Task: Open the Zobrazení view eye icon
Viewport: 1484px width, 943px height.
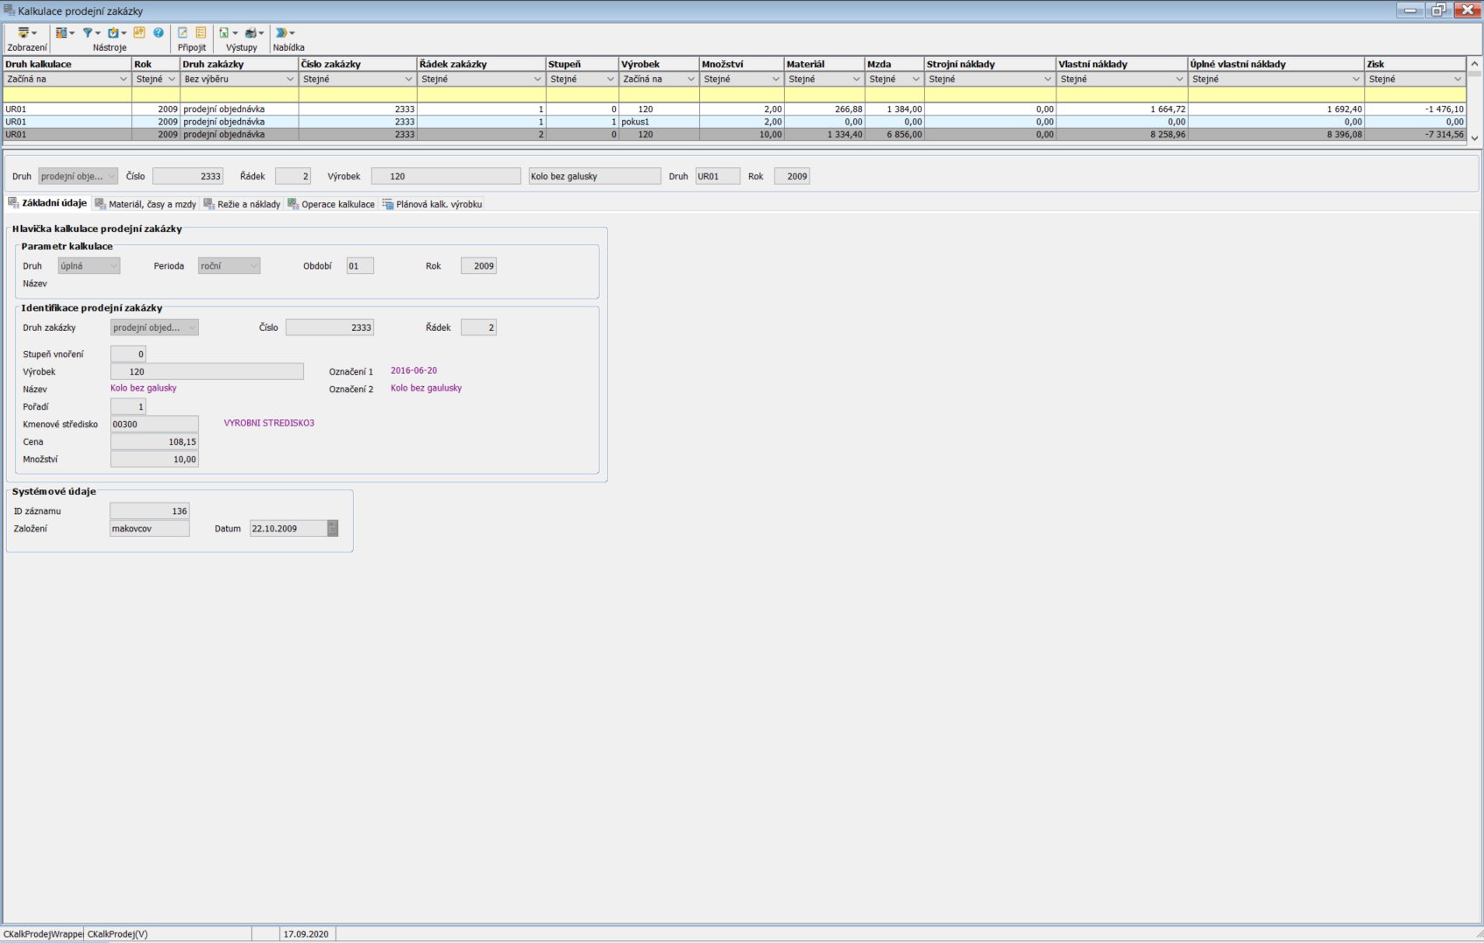Action: tap(25, 33)
